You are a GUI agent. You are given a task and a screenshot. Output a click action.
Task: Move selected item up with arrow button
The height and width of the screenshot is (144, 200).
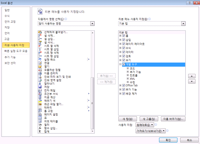coord(192,76)
